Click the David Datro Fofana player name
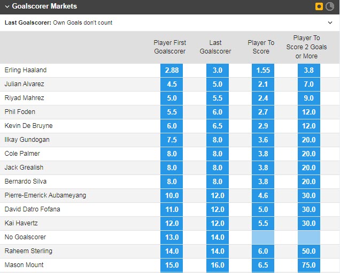 click(32, 209)
